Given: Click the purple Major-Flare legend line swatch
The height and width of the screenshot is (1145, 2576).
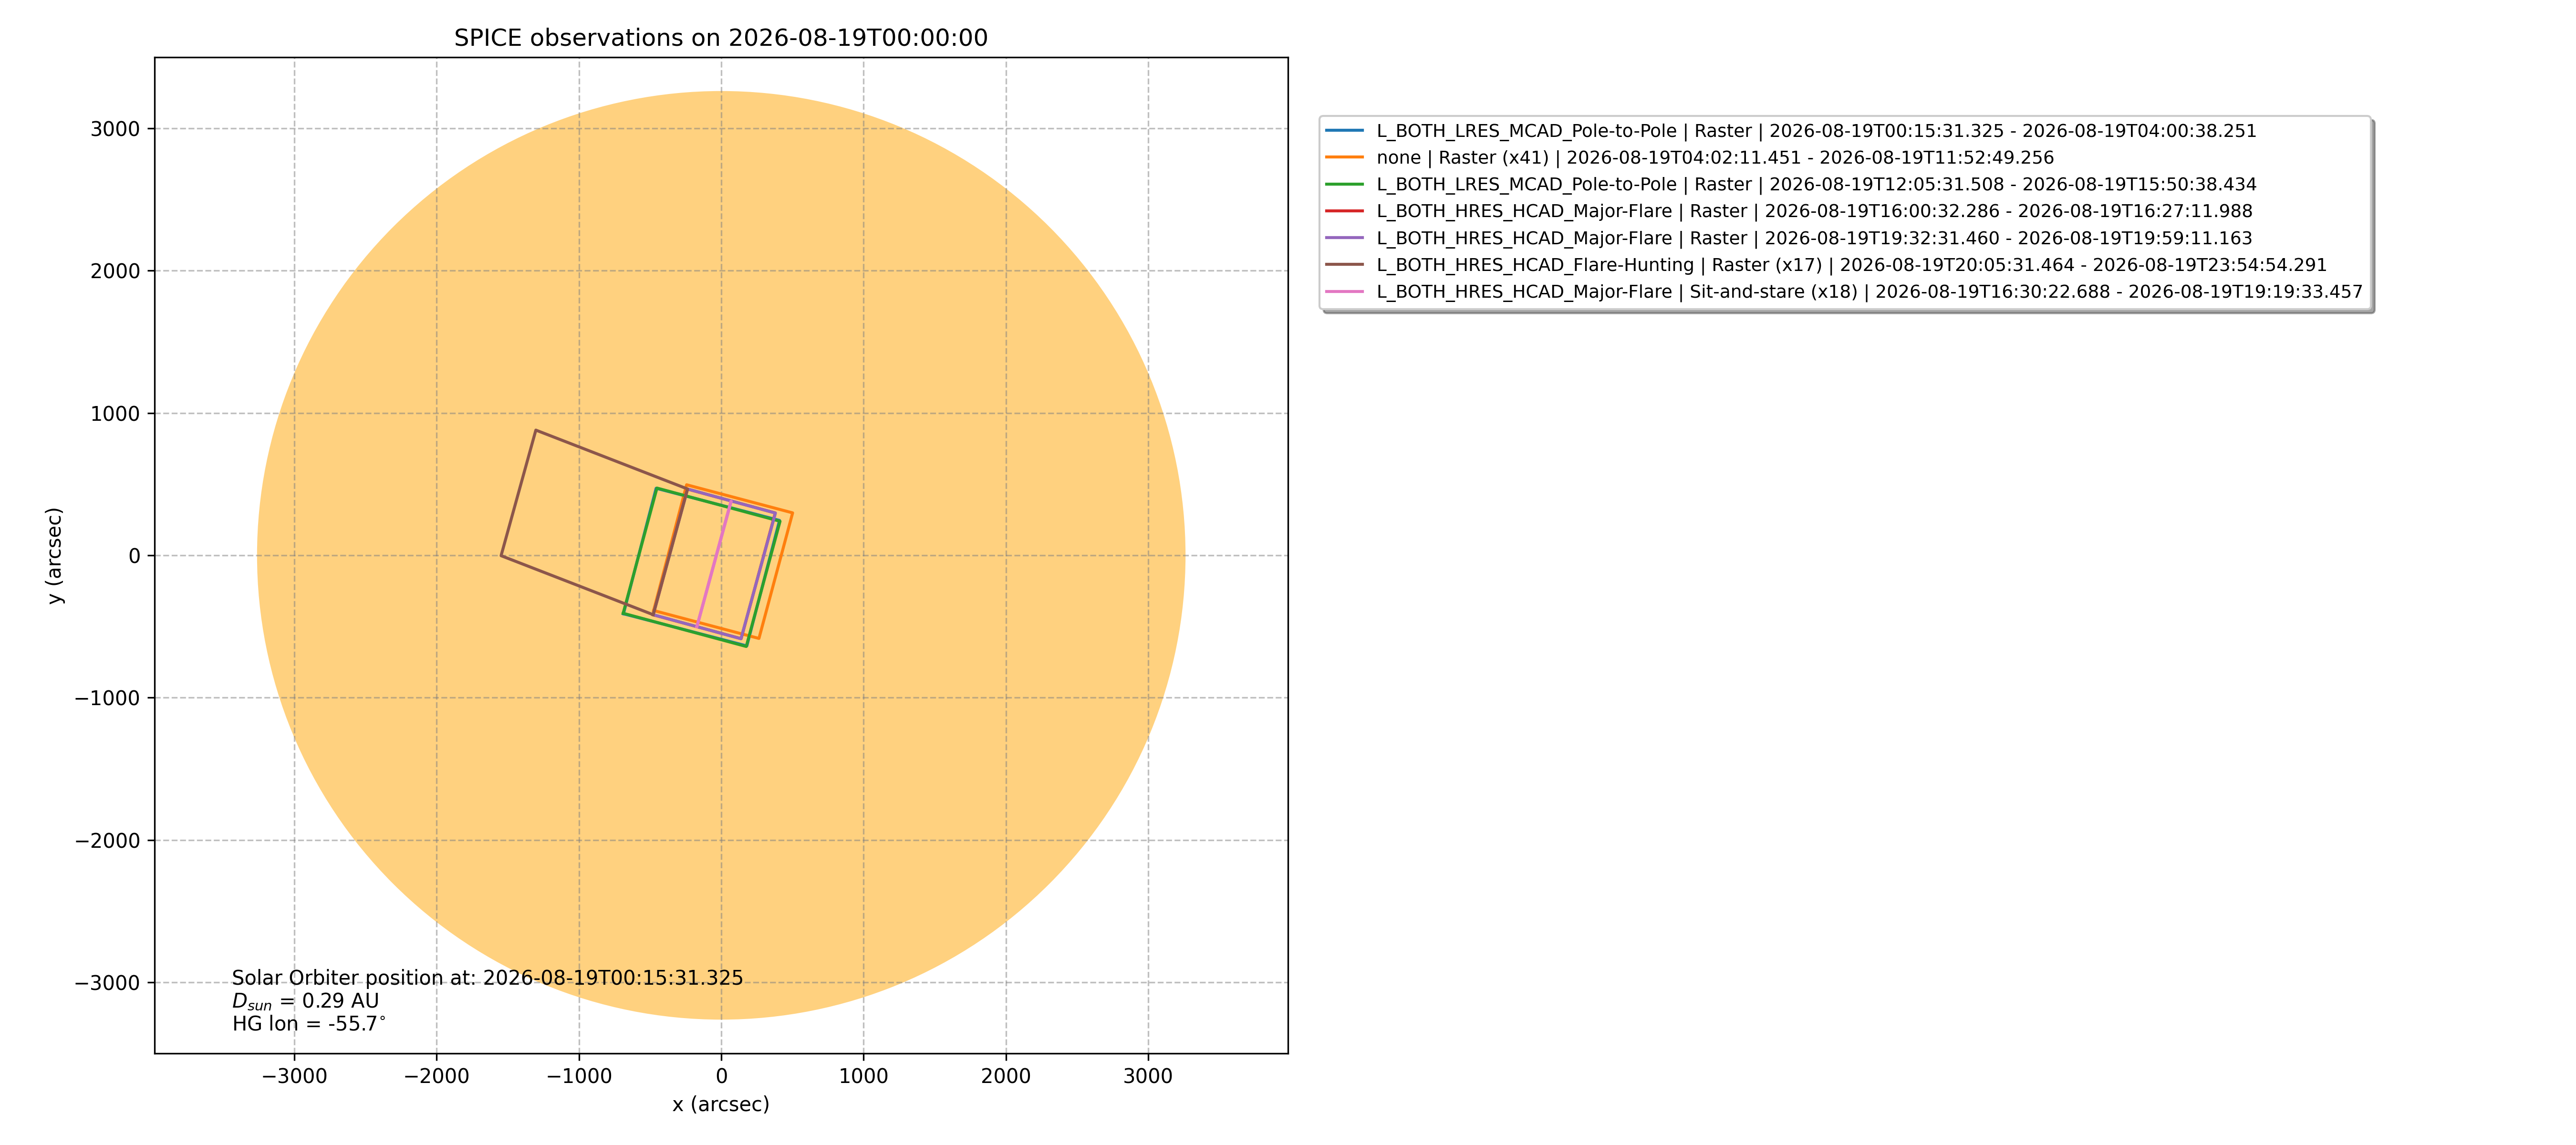Looking at the screenshot, I should [x=1344, y=238].
